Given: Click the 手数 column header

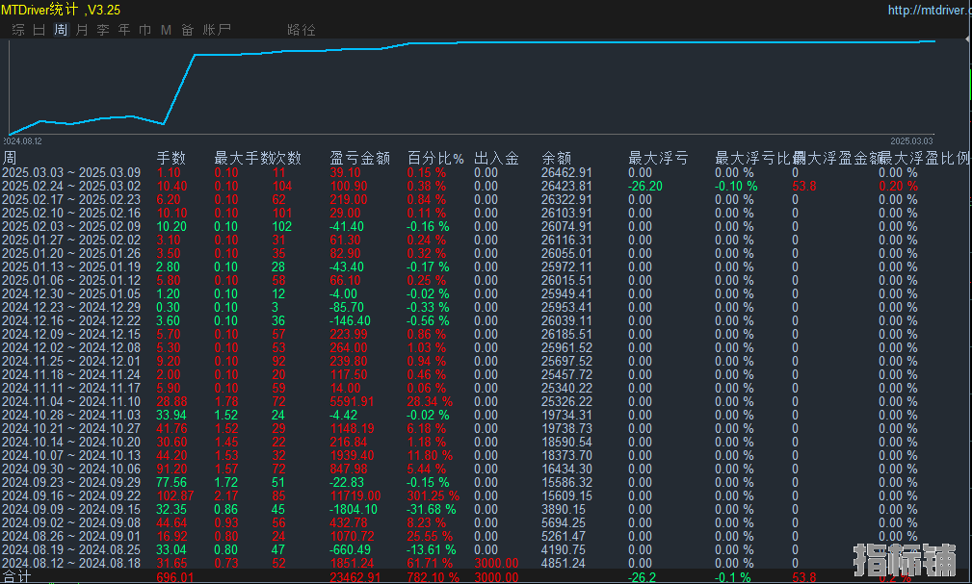Looking at the screenshot, I should tap(171, 158).
